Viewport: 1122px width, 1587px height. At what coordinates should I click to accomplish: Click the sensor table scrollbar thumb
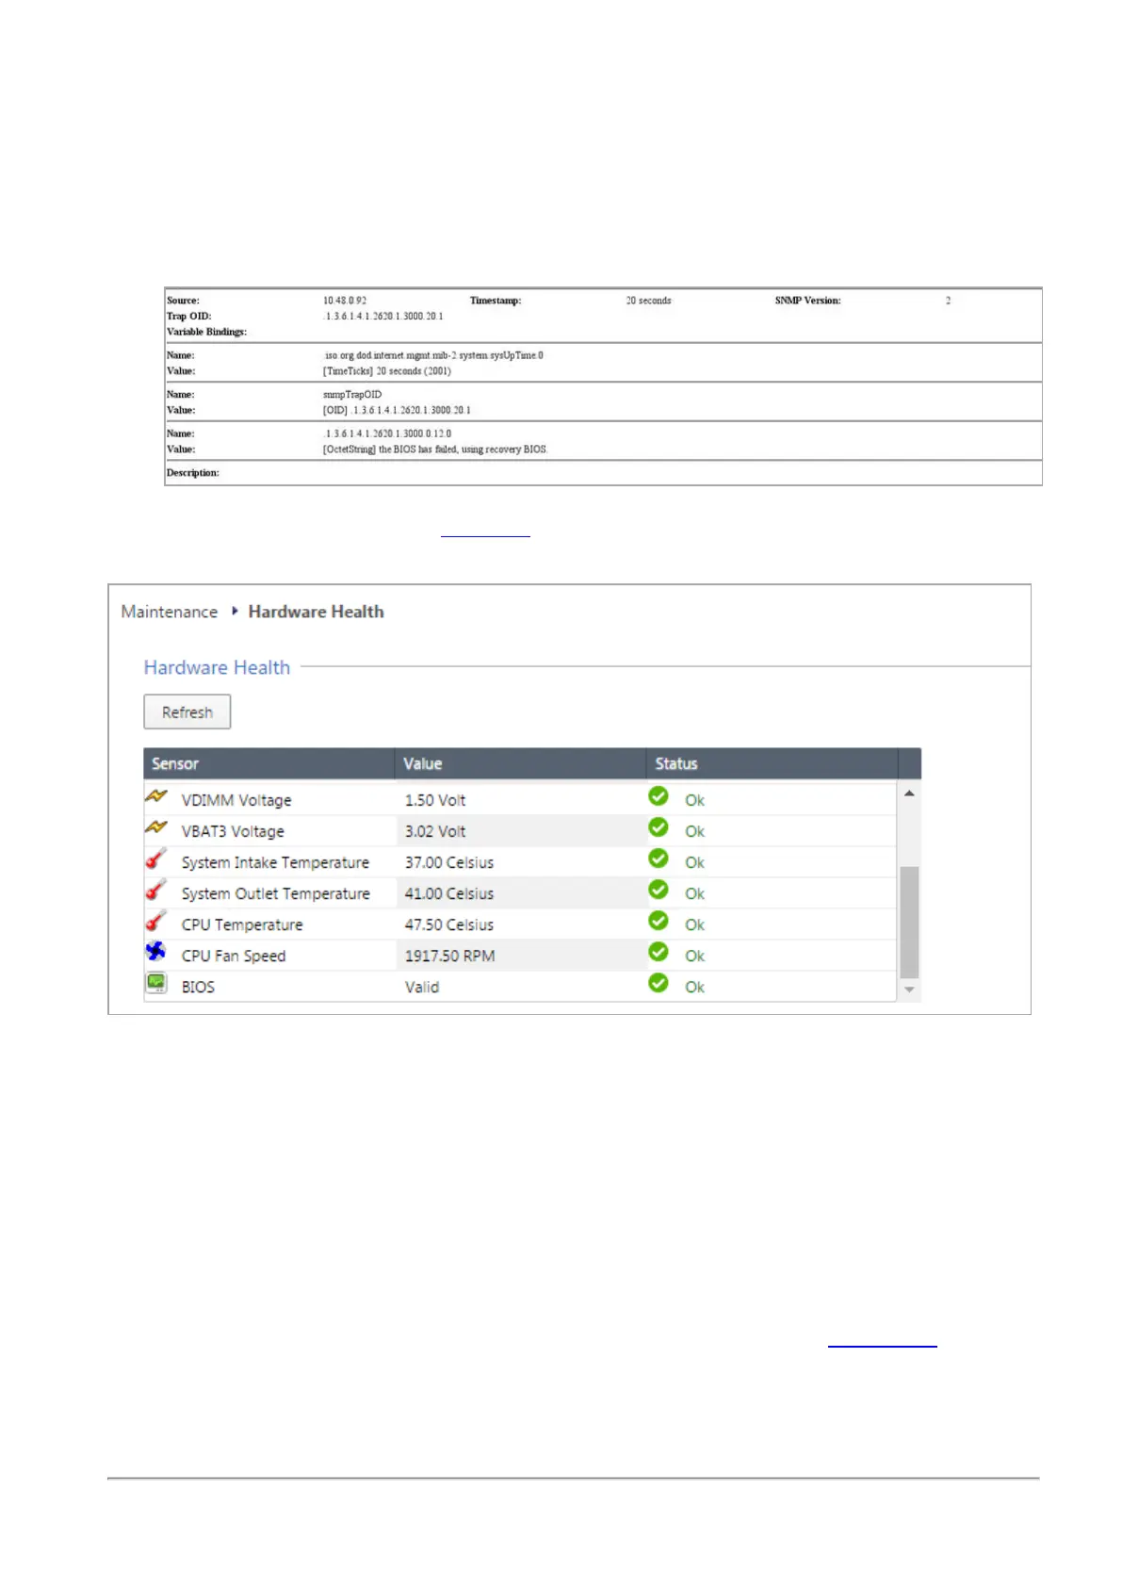tap(909, 923)
